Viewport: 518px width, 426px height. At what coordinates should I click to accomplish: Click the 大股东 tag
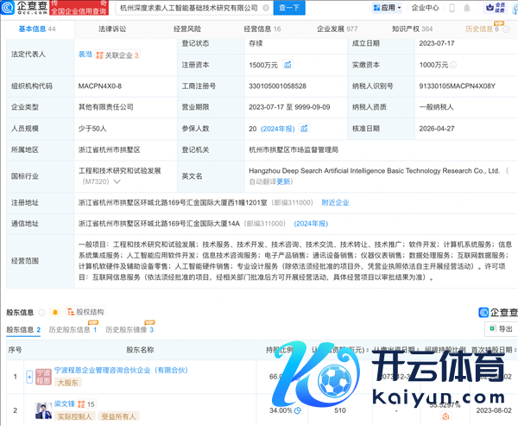(67, 383)
